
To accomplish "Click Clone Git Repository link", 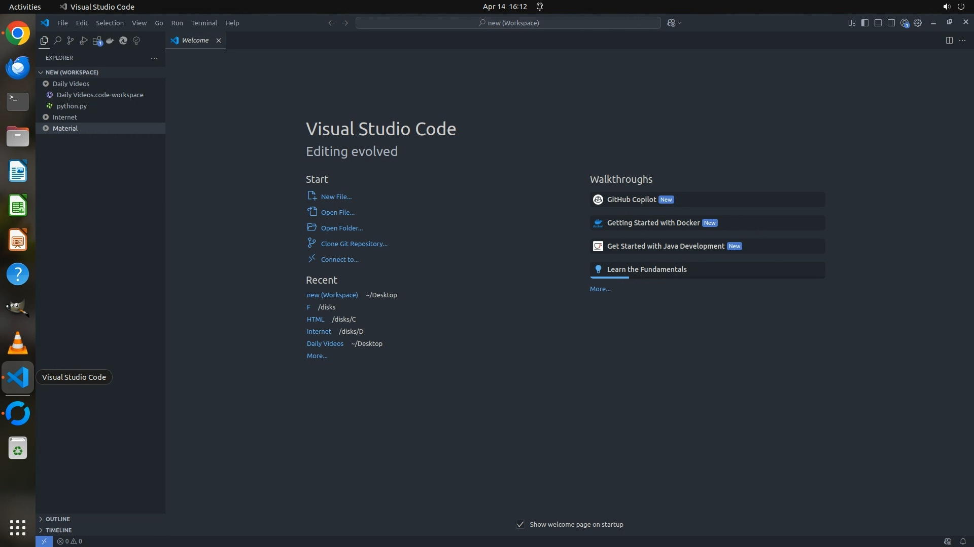I will (354, 244).
